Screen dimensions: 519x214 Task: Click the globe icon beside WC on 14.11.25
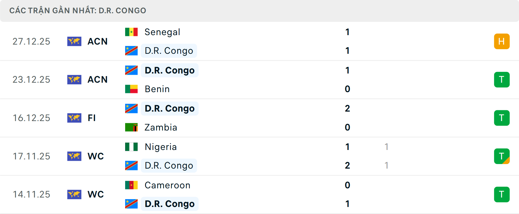pos(74,194)
